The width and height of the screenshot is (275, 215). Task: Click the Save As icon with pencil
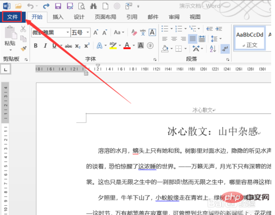pyautogui.click(x=70, y=6)
